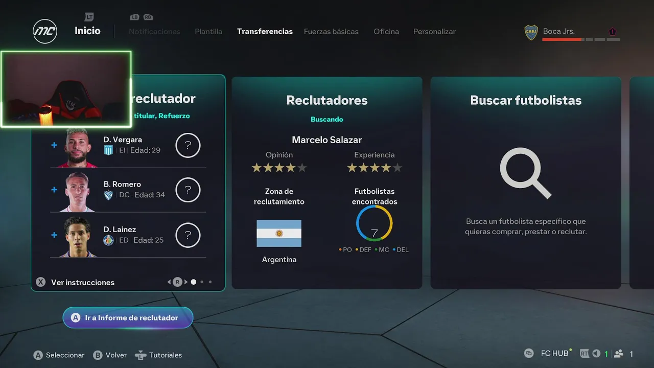Open FC HUB
Screen dimensions: 654x368
555,354
